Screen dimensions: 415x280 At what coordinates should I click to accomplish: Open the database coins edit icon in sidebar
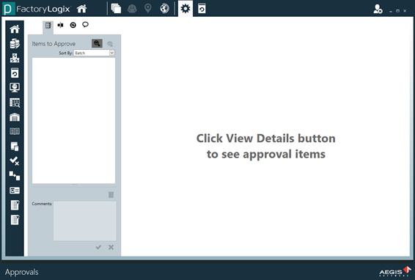click(15, 44)
